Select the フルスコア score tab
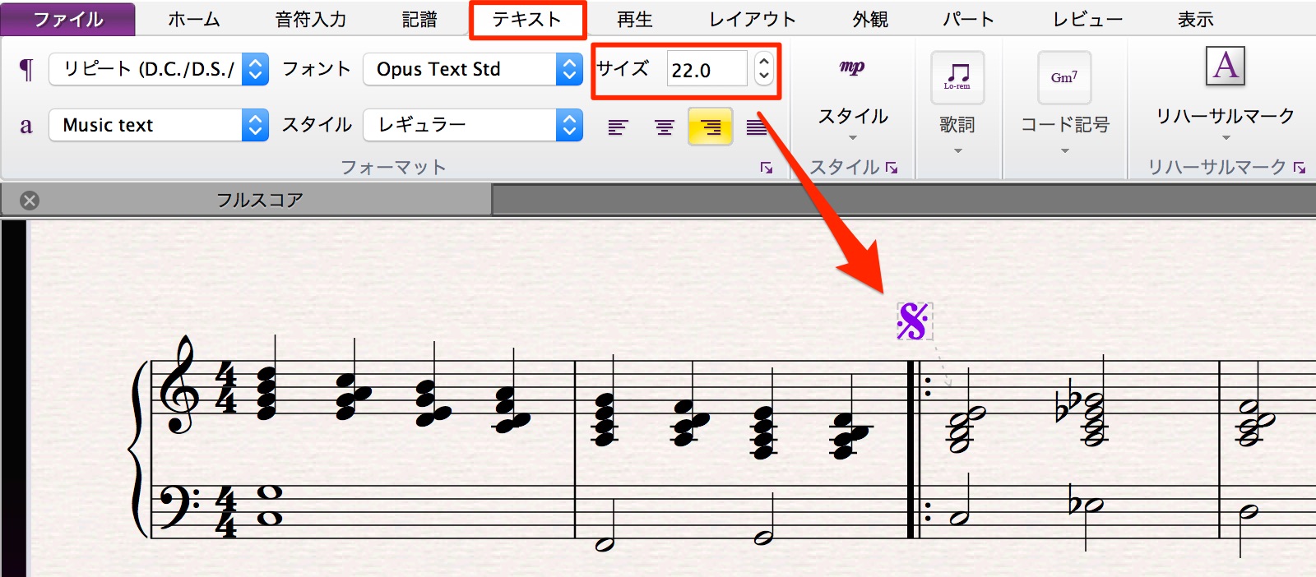The width and height of the screenshot is (1316, 577). [260, 200]
